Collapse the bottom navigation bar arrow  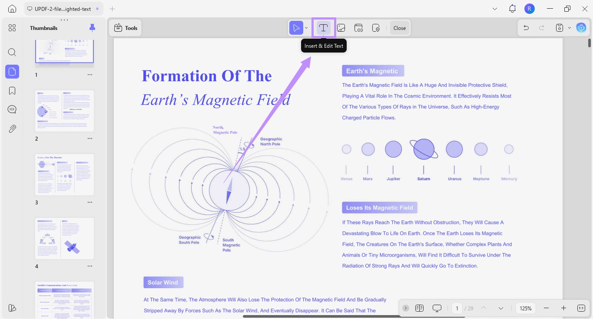coord(406,308)
